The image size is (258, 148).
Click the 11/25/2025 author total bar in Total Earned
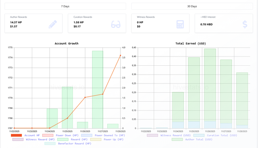click(194, 90)
